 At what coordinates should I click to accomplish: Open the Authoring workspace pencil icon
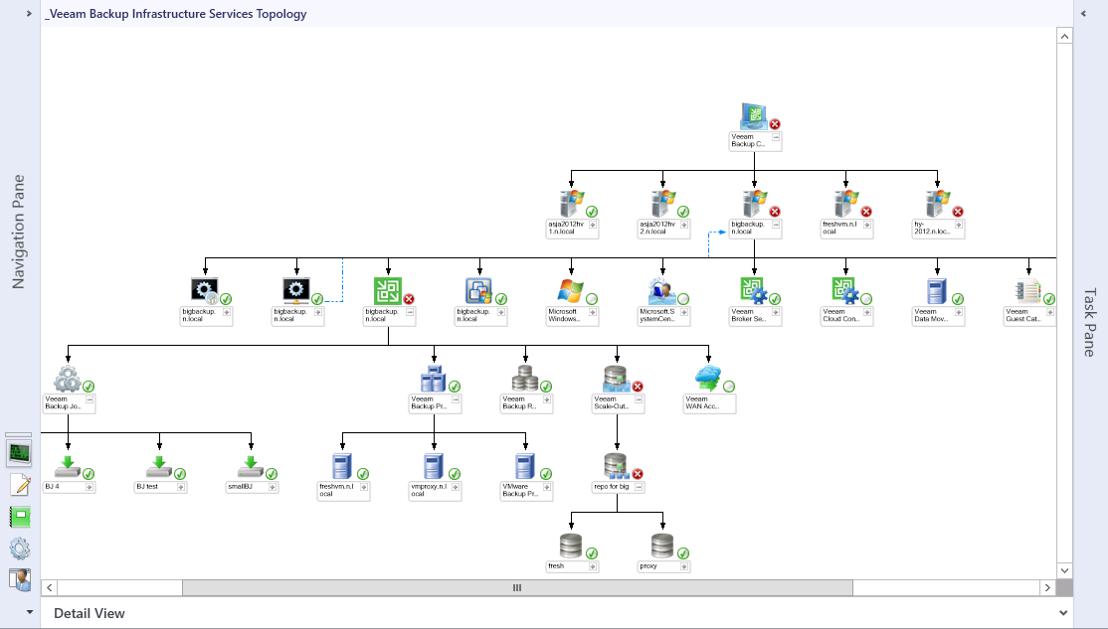click(20, 485)
